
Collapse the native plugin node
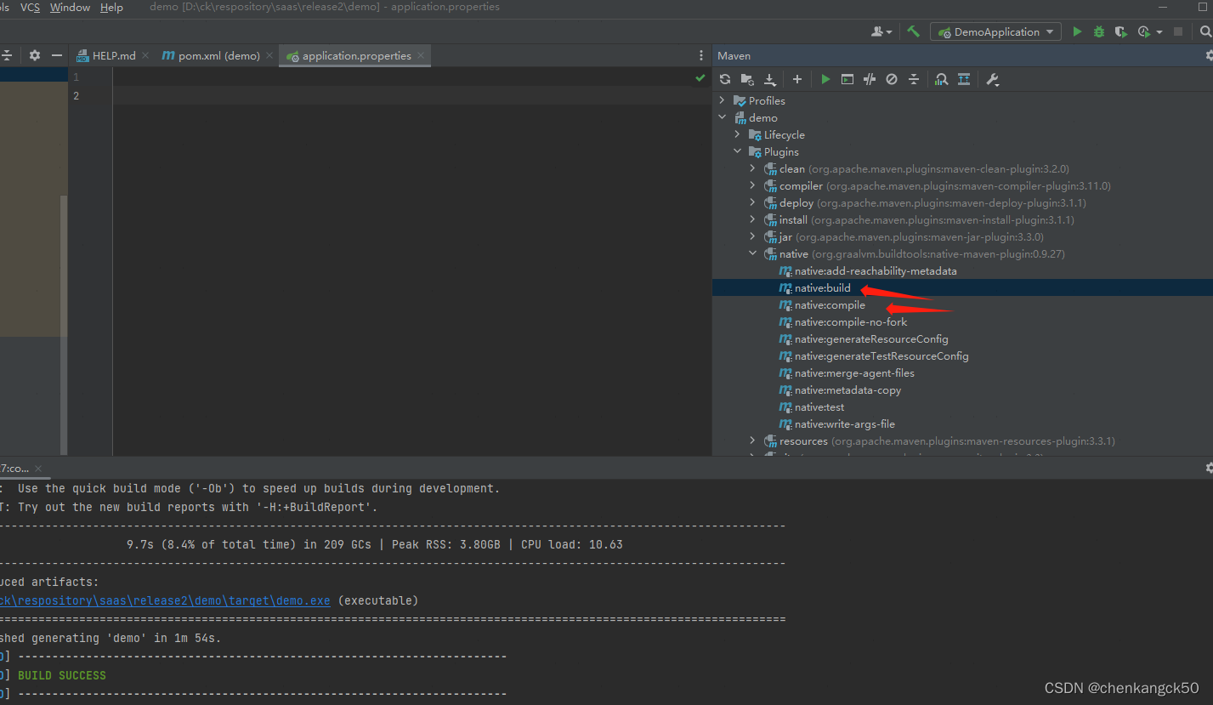pyautogui.click(x=752, y=253)
